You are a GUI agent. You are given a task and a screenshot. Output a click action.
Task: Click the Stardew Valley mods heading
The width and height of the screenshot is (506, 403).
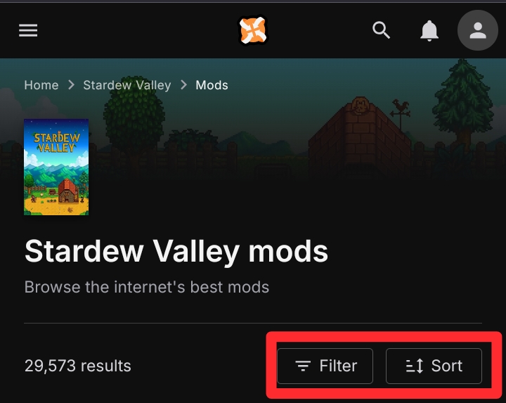[176, 252]
